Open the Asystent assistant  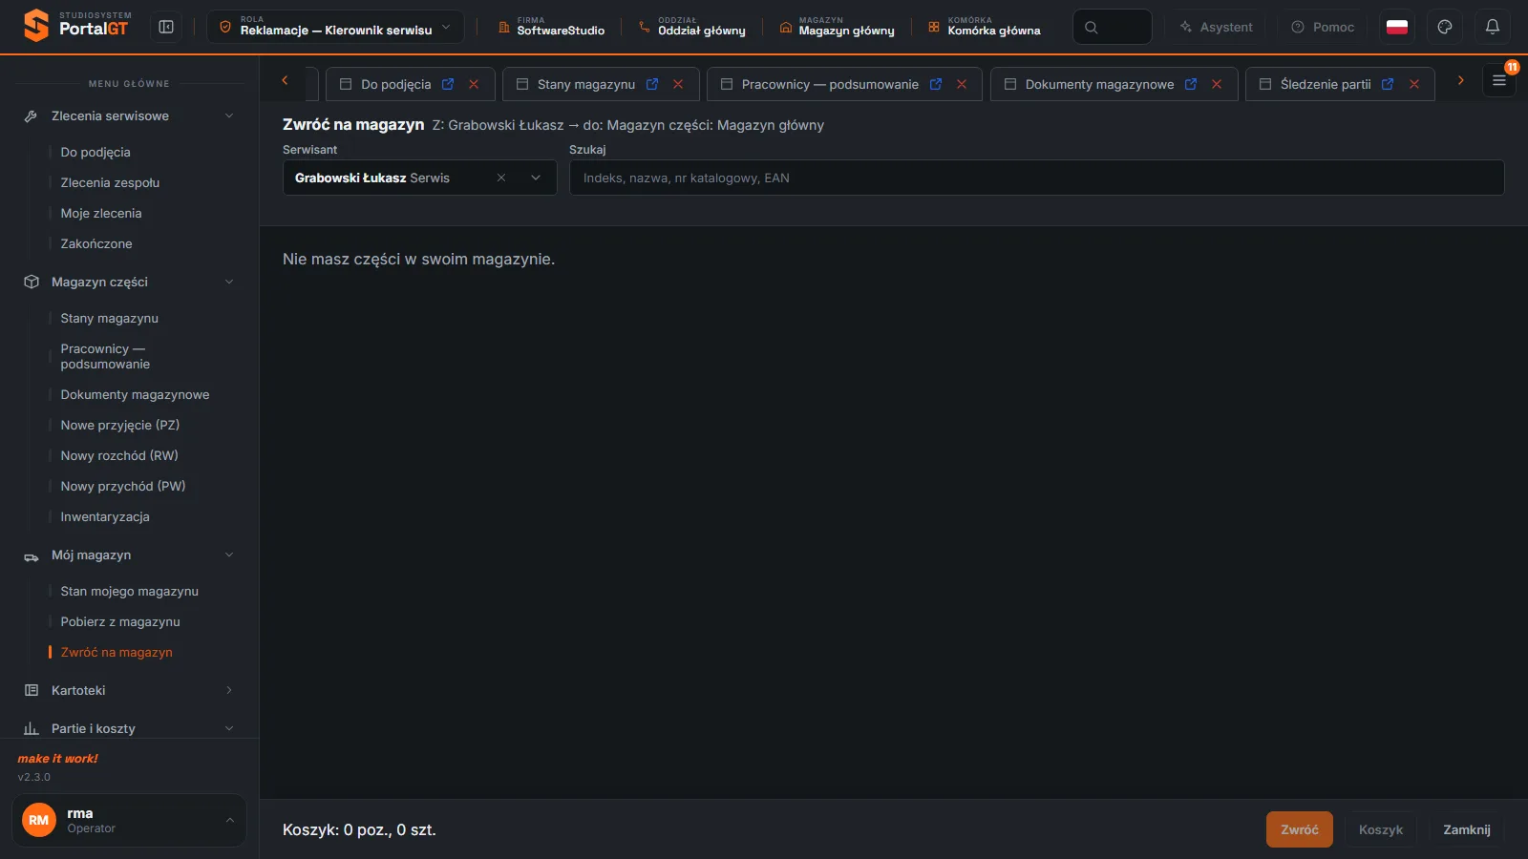(x=1216, y=27)
